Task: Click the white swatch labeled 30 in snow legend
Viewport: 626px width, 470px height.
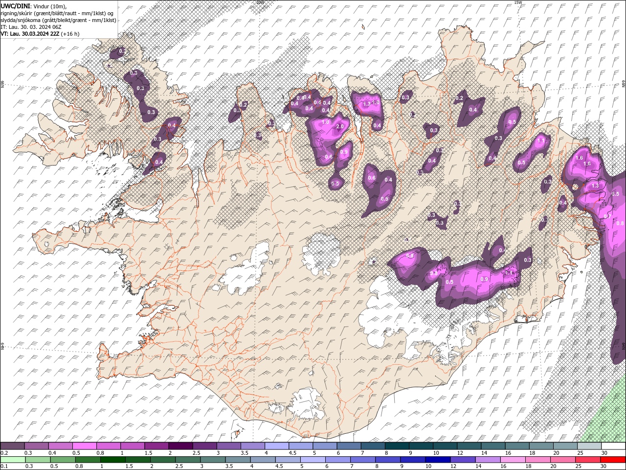Action: tap(613, 446)
